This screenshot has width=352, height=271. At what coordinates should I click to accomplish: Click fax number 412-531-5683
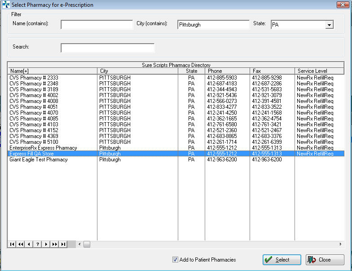point(267,89)
